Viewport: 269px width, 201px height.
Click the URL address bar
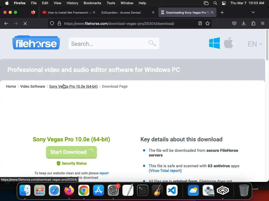[x=130, y=23]
